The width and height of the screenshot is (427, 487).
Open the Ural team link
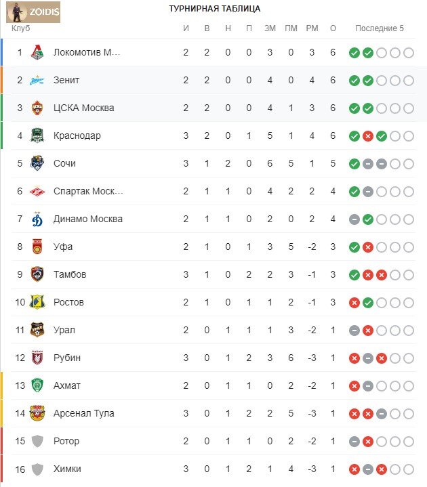64,330
